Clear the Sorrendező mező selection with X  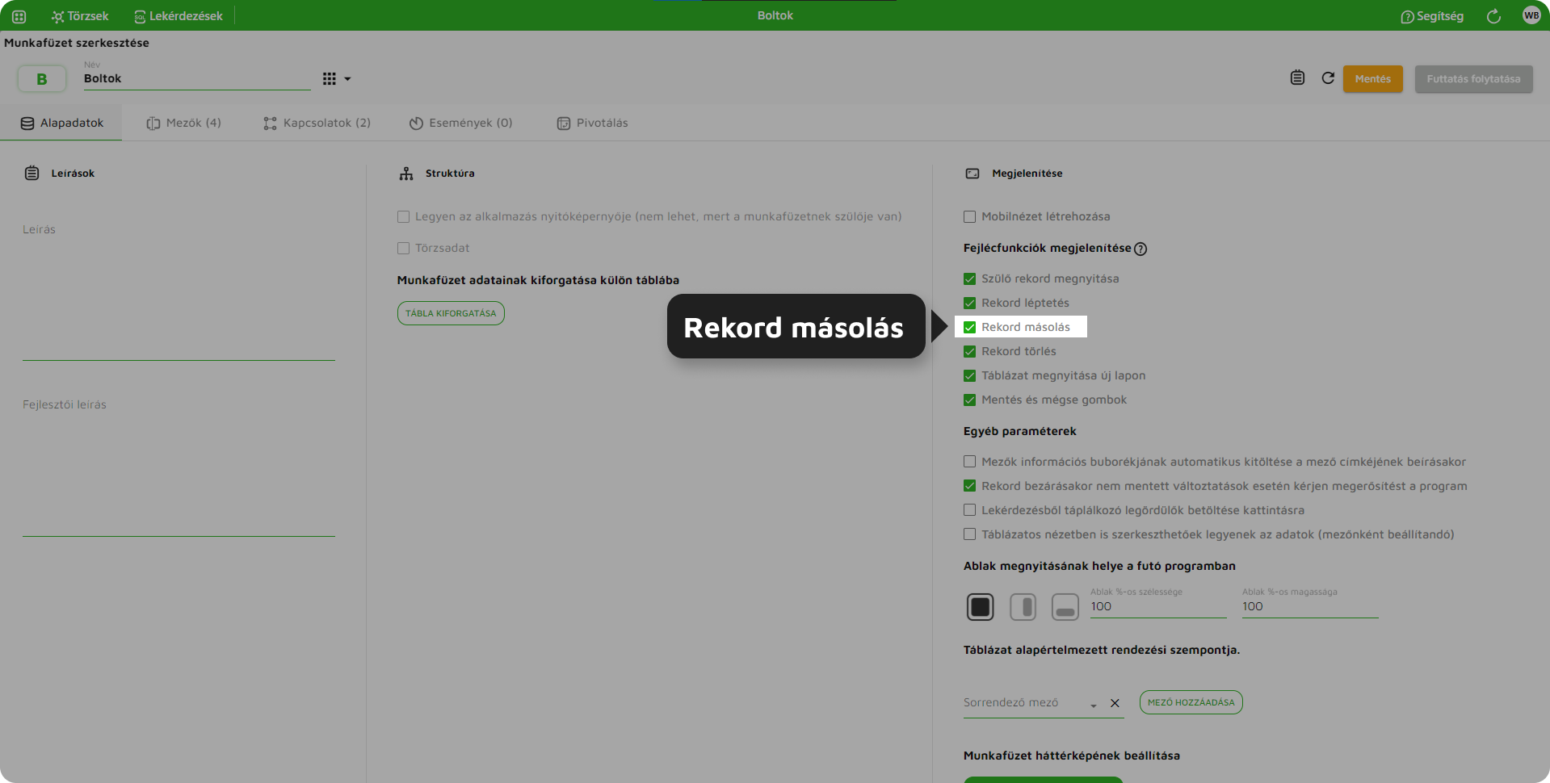tap(1115, 703)
